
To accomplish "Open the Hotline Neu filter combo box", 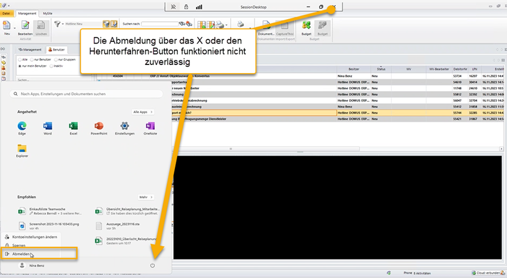I will 83,24.
